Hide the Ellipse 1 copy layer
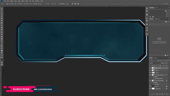 (x=150, y=68)
